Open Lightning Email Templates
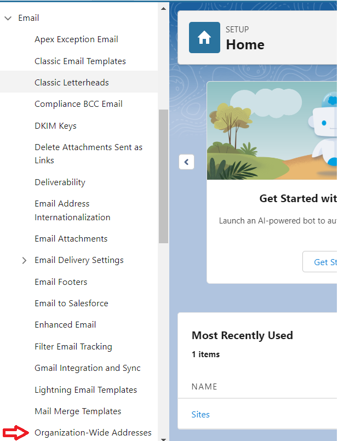 tap(86, 390)
